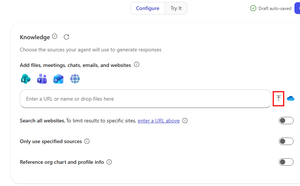
Task: Choose the Outlook source icon
Action: click(x=58, y=79)
